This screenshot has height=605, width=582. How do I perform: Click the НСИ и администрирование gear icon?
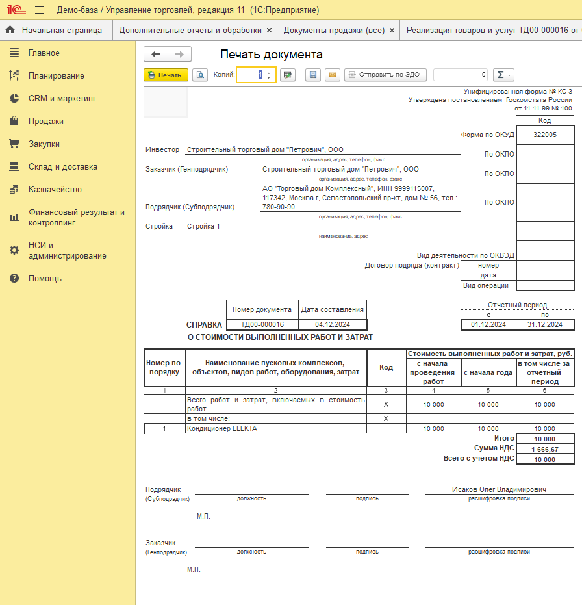pyautogui.click(x=14, y=250)
